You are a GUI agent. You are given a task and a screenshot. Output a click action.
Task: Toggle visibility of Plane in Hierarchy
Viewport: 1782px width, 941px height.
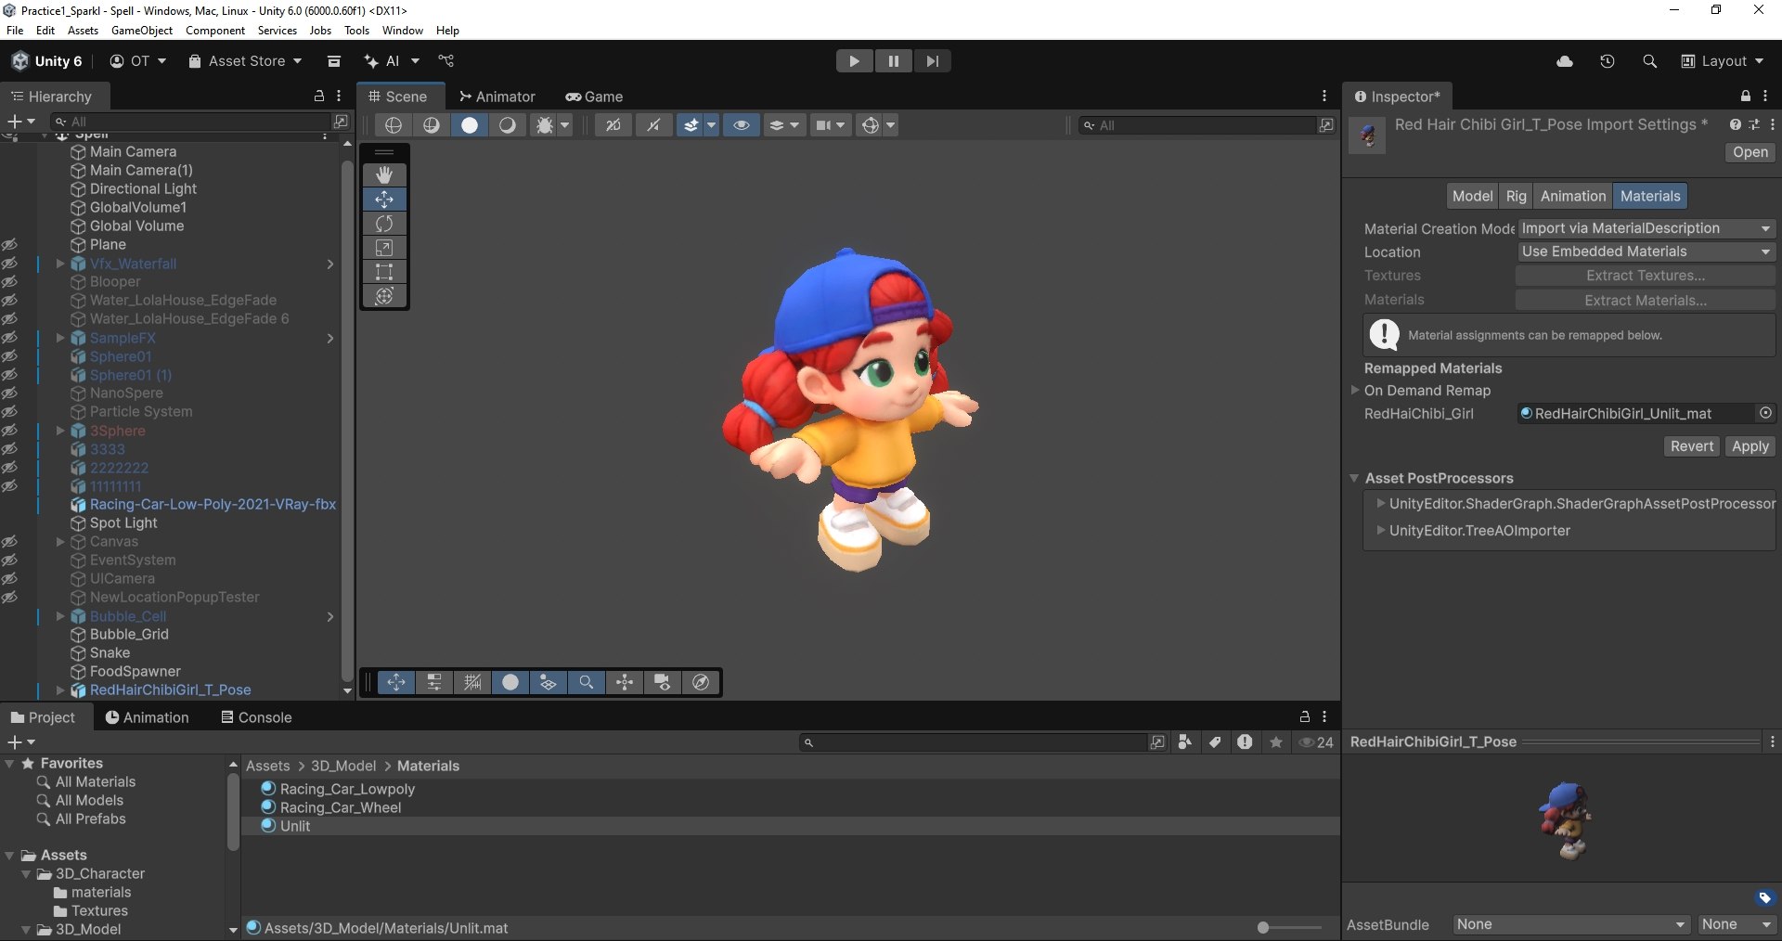(9, 245)
